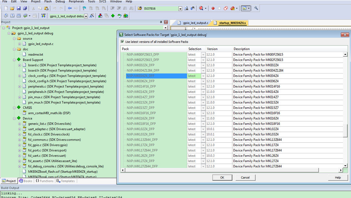Open Options for Target with wand icon
Screen dimensions: 351x198
point(92,16)
